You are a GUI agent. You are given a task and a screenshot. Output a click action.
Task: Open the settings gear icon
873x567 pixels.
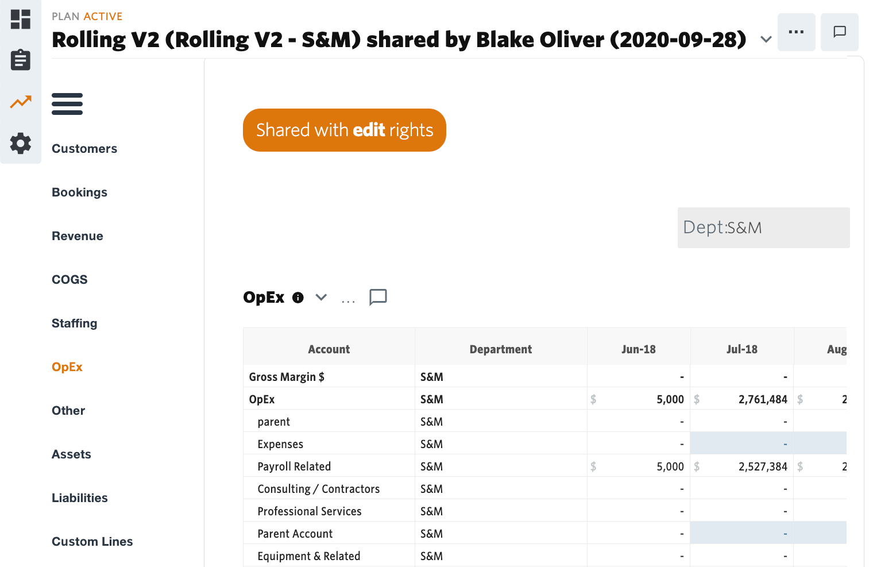coord(21,143)
